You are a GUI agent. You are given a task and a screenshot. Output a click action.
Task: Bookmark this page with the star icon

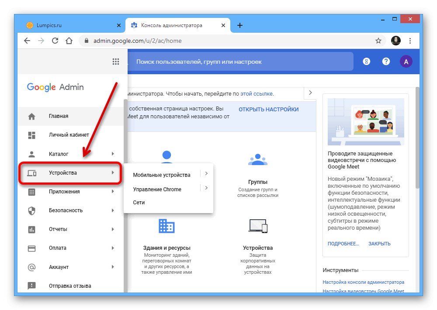coord(378,41)
